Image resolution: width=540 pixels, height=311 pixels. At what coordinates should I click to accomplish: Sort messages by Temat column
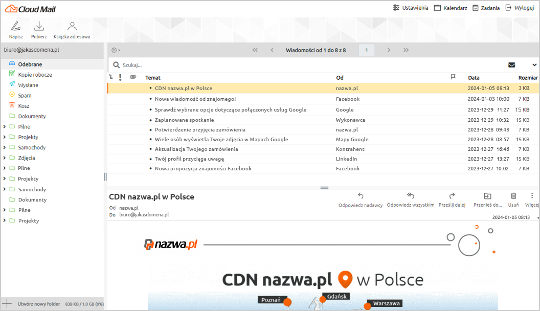coord(153,77)
